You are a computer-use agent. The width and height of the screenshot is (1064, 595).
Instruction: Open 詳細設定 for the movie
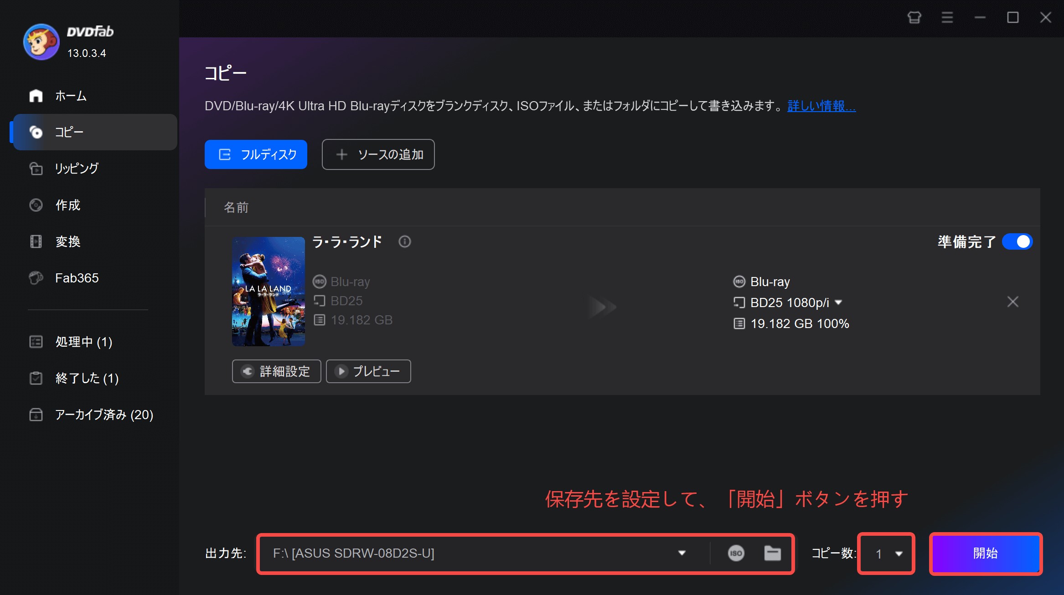point(276,371)
